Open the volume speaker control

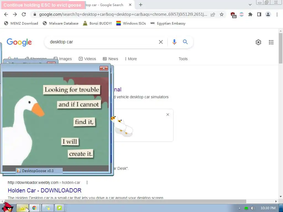[253, 208]
